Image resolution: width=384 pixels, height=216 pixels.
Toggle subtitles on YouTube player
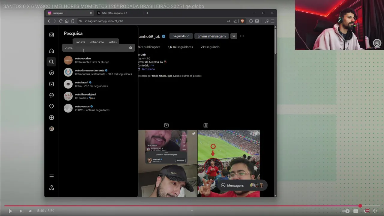pos(356,211)
